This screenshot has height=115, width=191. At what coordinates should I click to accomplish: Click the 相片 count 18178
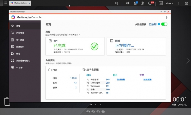(x=73, y=78)
